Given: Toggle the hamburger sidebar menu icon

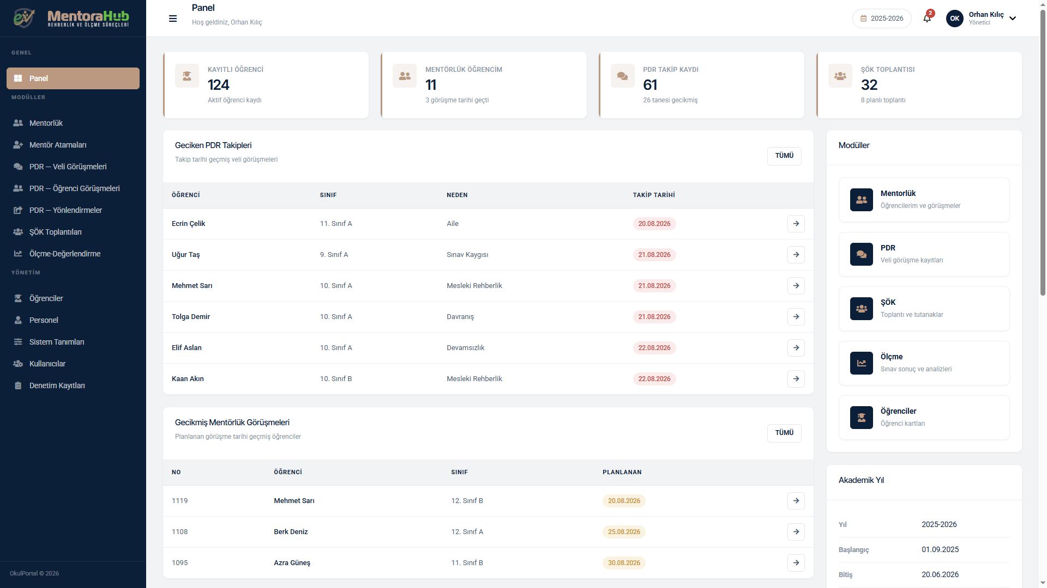Looking at the screenshot, I should (x=173, y=19).
